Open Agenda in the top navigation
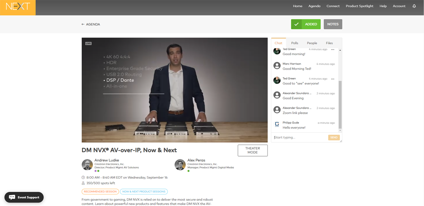Viewport: 424px width, 206px height. point(314,6)
